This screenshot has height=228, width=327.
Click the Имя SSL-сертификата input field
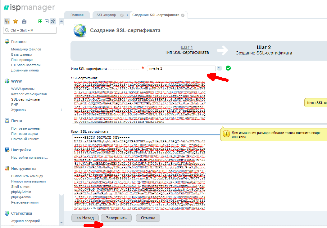click(181, 68)
